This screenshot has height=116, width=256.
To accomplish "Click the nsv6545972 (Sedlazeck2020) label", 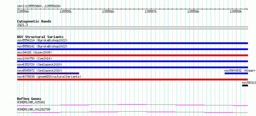I will coord(40,71).
